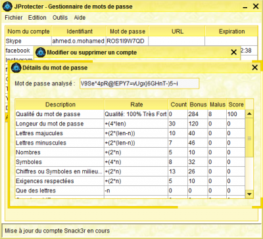Click the details table scrollbar thumb
This screenshot has height=239, width=263.
[x=249, y=137]
